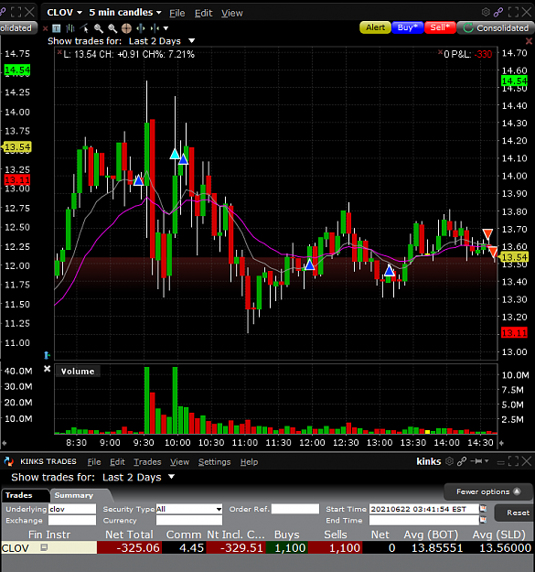Image resolution: width=535 pixels, height=572 pixels.
Task: Open the chart window gear configuration icon
Action: point(486,12)
